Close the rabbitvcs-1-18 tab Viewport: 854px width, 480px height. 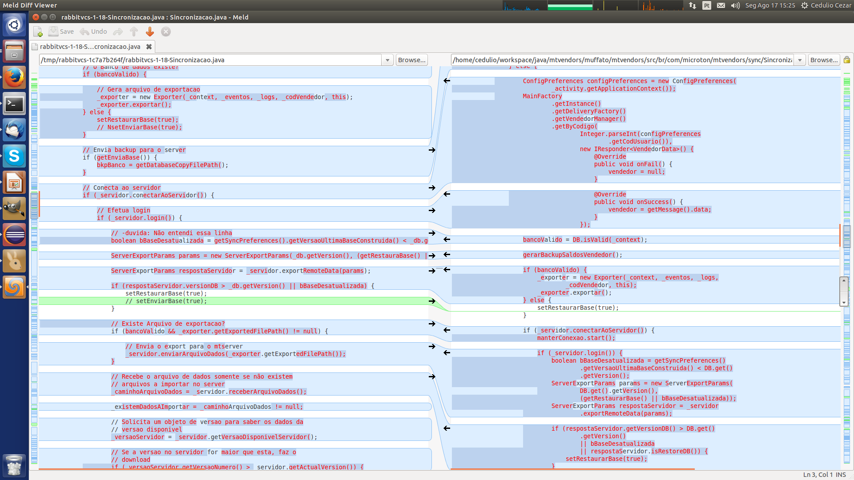tap(149, 47)
